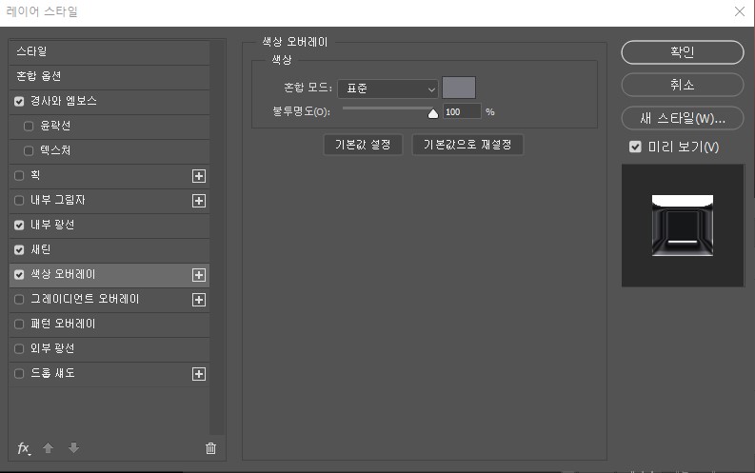
Task: Click the fx add effect icon
Action: [x=24, y=448]
